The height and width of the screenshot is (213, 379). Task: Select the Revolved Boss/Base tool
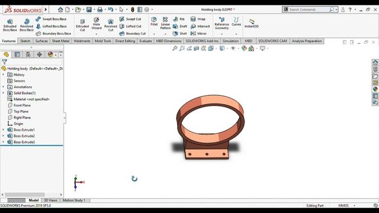27,25
